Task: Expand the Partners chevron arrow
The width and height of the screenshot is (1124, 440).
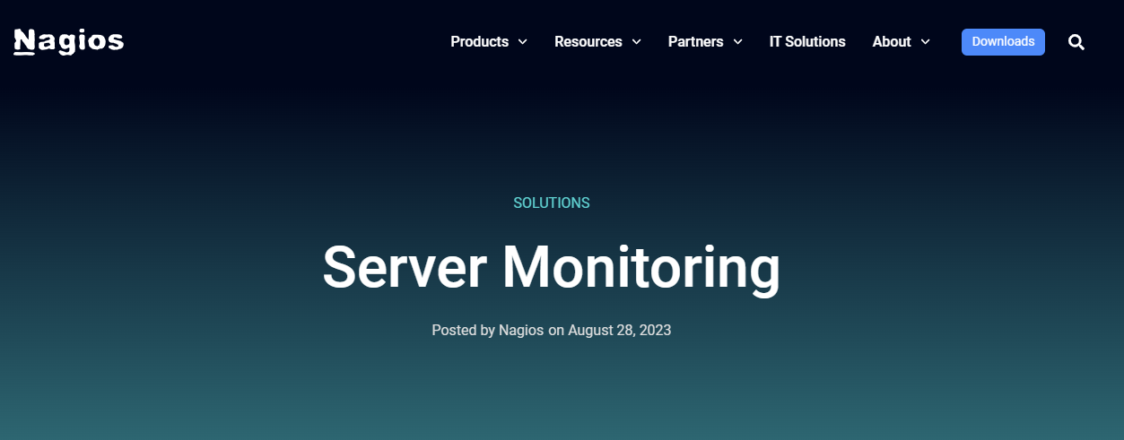Action: click(737, 42)
